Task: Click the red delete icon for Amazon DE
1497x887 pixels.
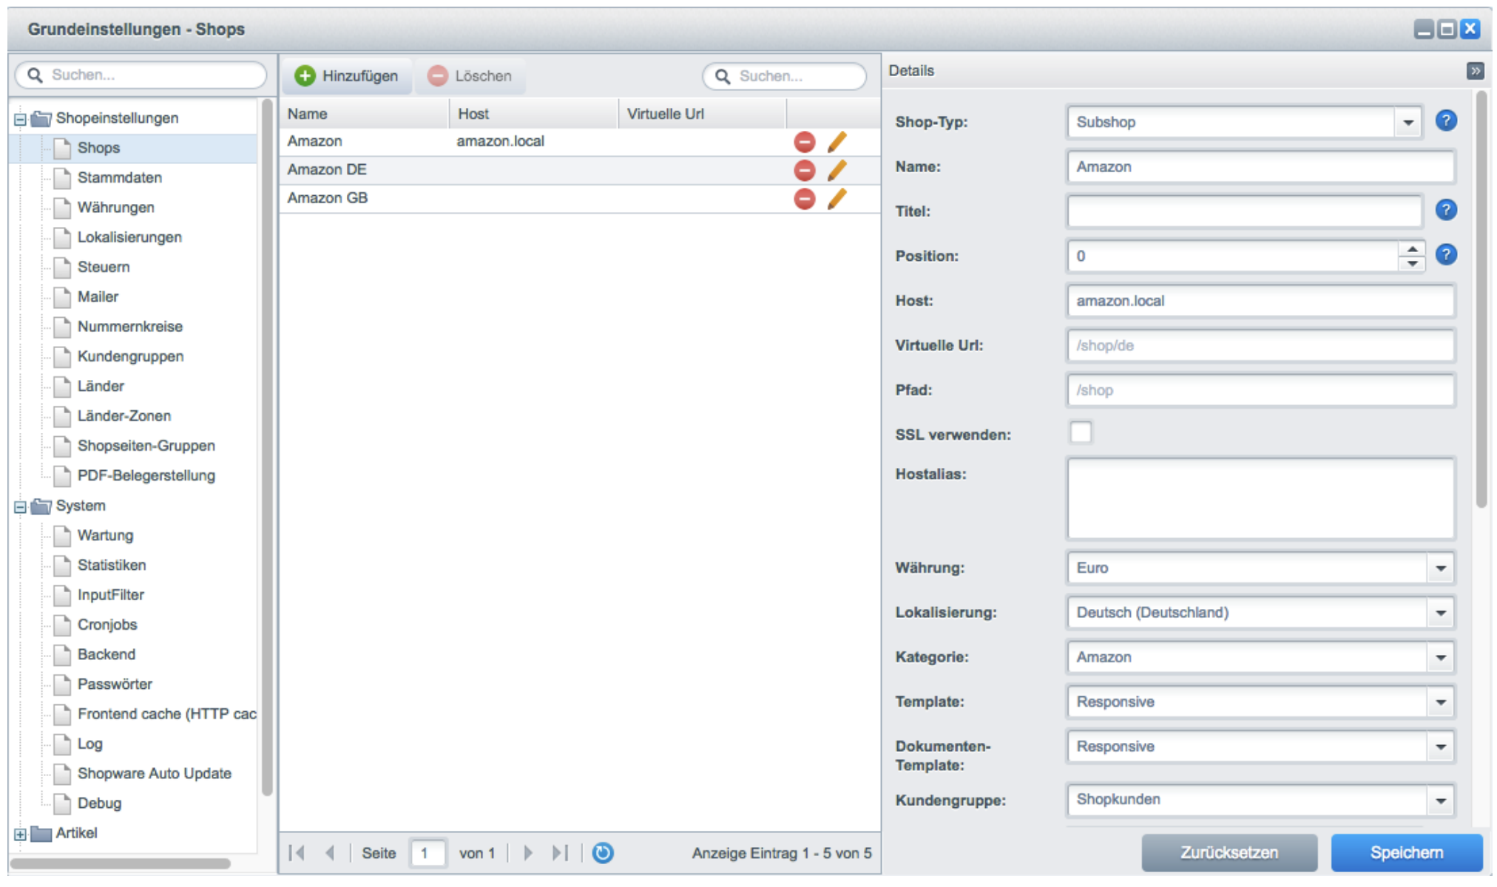Action: [x=804, y=171]
